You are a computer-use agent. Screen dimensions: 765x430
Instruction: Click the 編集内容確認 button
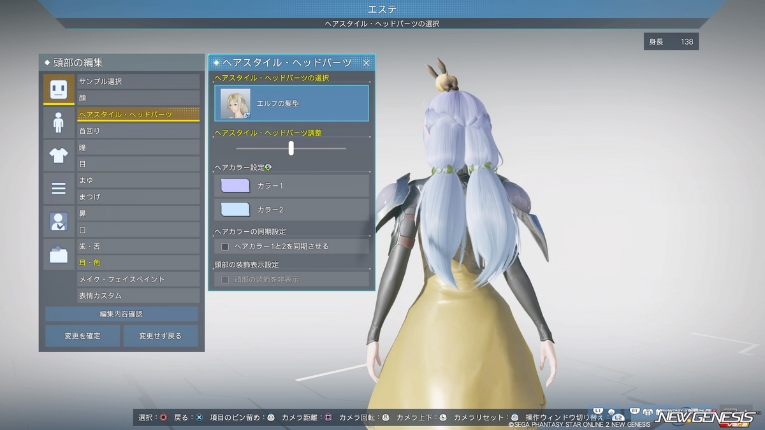coord(121,314)
